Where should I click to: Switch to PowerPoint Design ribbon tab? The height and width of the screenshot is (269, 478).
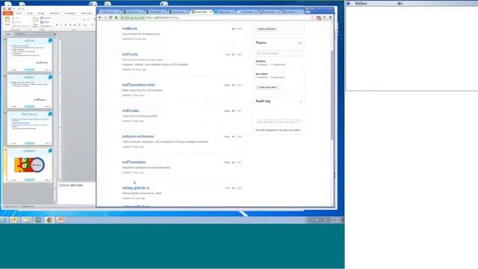tap(40, 13)
